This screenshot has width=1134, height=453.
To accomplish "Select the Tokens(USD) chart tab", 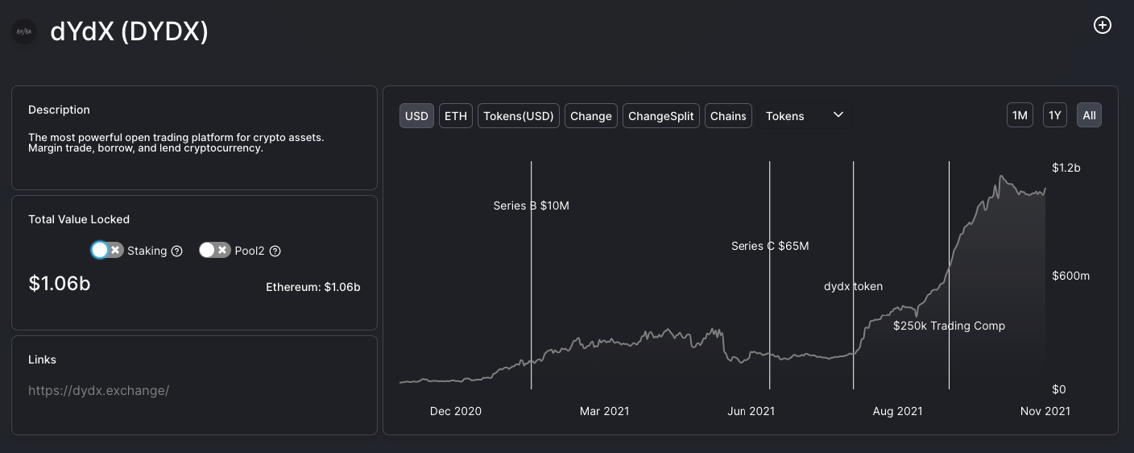I will coord(519,115).
